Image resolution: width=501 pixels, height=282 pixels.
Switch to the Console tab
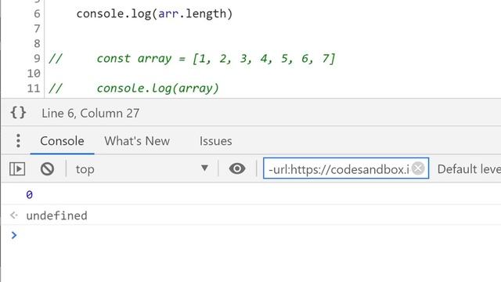pos(62,141)
